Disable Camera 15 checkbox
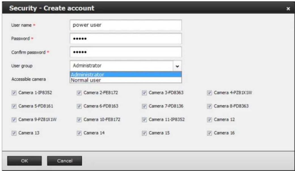The height and width of the screenshot is (171, 295). pos(144,133)
